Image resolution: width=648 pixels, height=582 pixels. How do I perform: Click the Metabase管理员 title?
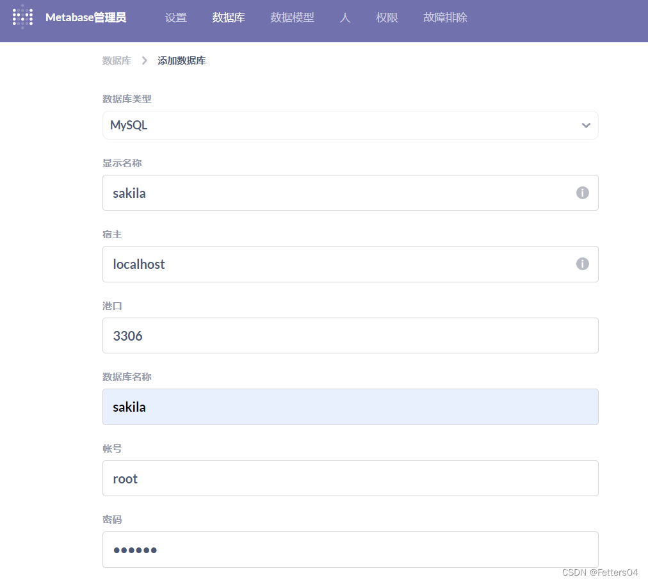coord(86,17)
